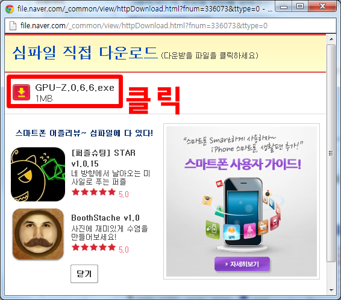Click the 1MB file size text
The height and width of the screenshot is (300, 341).
[x=44, y=99]
